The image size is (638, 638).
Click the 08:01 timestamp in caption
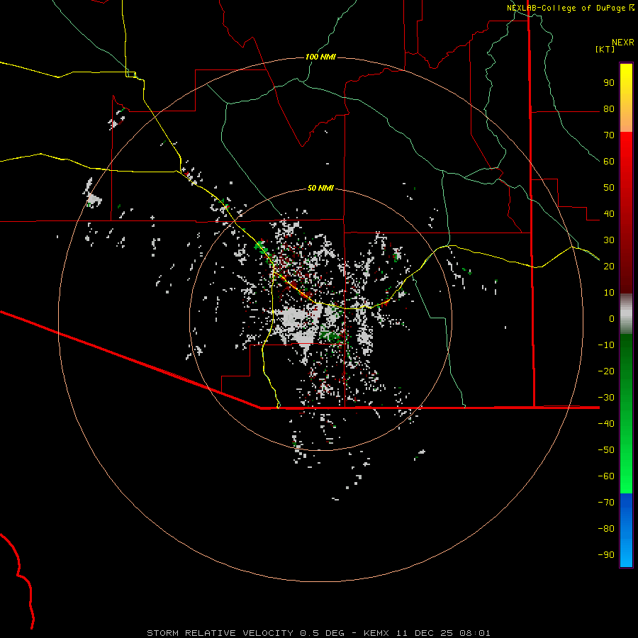tap(474, 633)
